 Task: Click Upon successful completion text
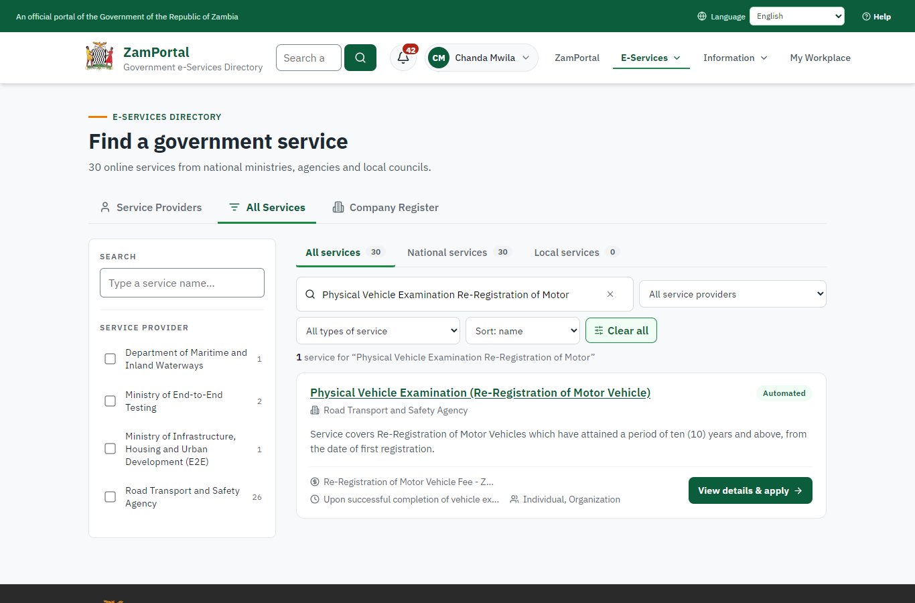point(411,499)
